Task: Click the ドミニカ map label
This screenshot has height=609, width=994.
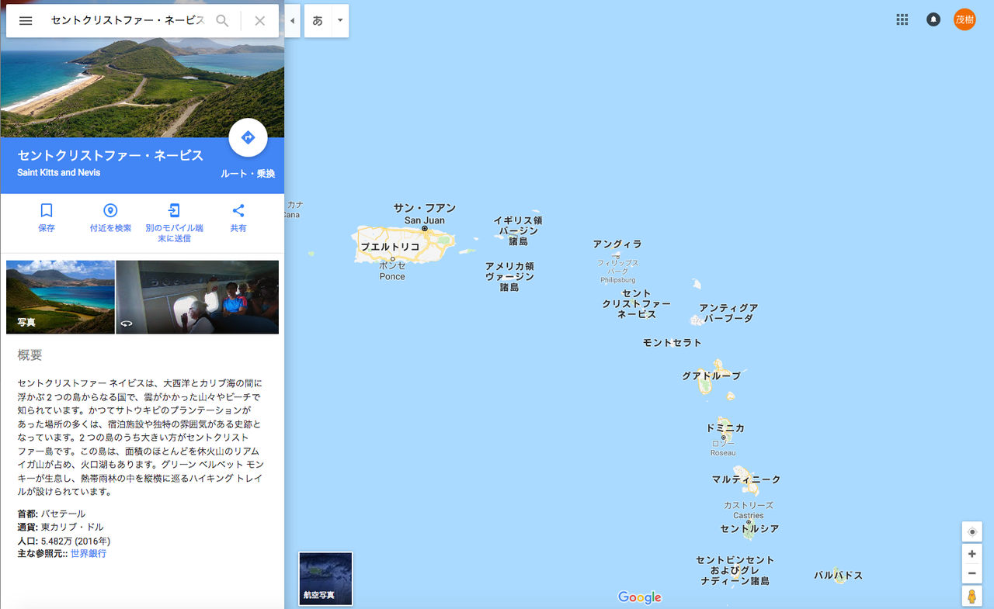Action: [x=725, y=428]
